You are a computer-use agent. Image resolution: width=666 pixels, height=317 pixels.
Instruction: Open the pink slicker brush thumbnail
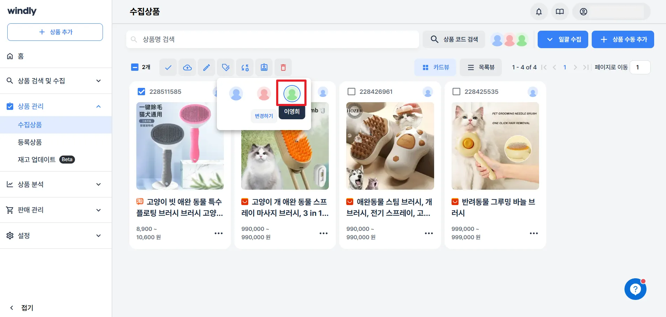(180, 146)
